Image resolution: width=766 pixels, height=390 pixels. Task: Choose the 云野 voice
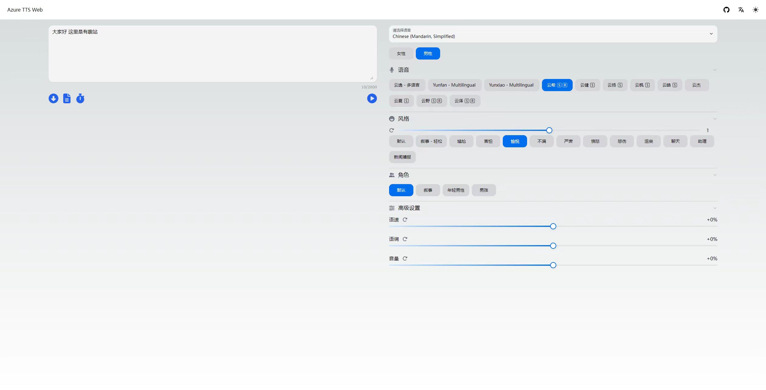tap(432, 101)
